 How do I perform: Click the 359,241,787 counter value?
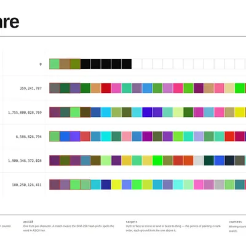(x=31, y=89)
